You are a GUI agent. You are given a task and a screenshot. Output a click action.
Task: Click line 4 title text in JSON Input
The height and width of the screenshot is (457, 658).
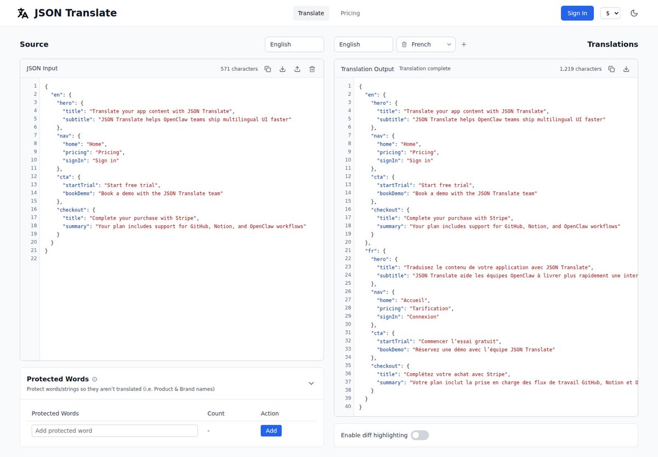click(149, 111)
